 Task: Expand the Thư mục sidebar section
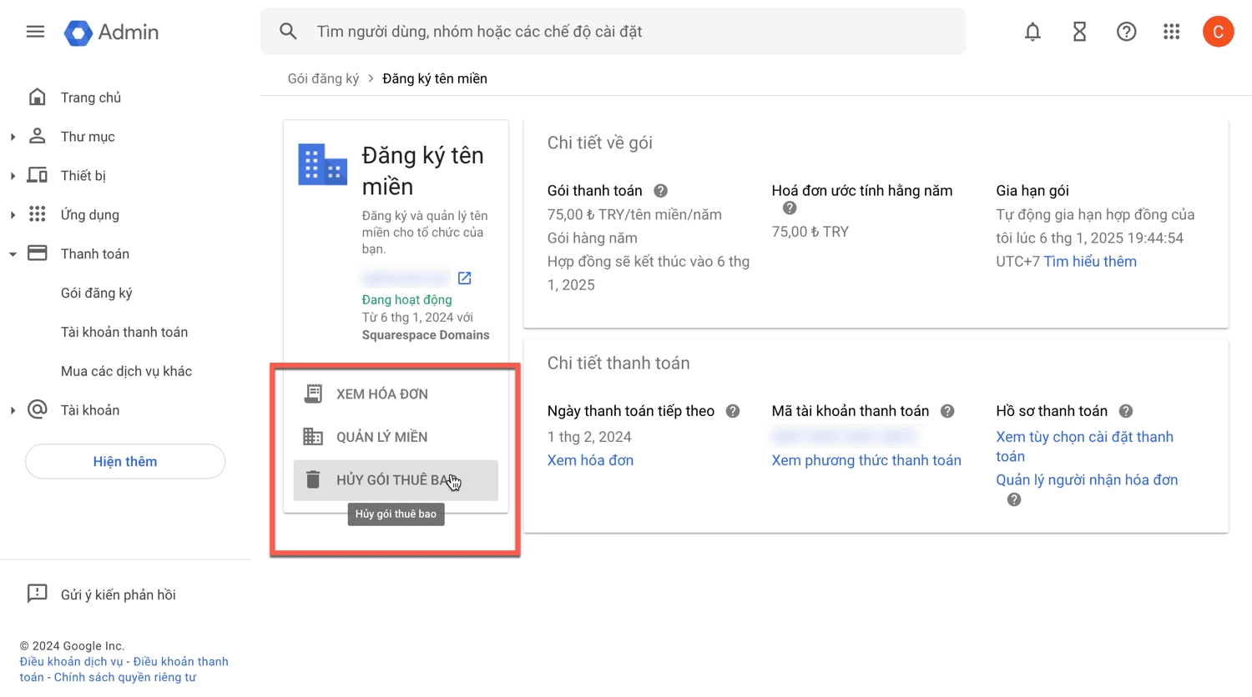(13, 137)
